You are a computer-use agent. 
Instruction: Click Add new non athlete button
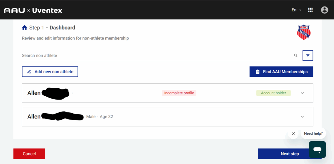tap(50, 72)
